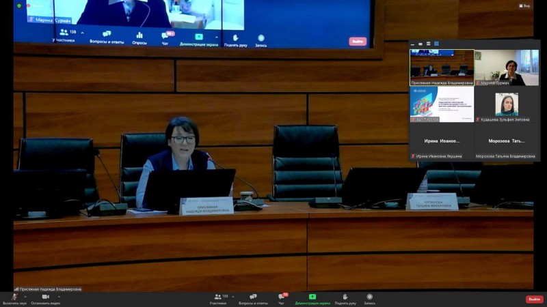Select Кудашева Зульфия thumbnail
Image resolution: width=547 pixels, height=307 pixels.
click(x=507, y=104)
